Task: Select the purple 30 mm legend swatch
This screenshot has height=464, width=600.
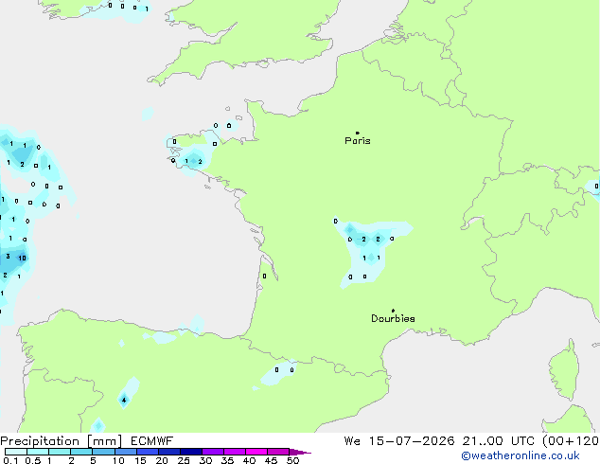Action: 213,452
